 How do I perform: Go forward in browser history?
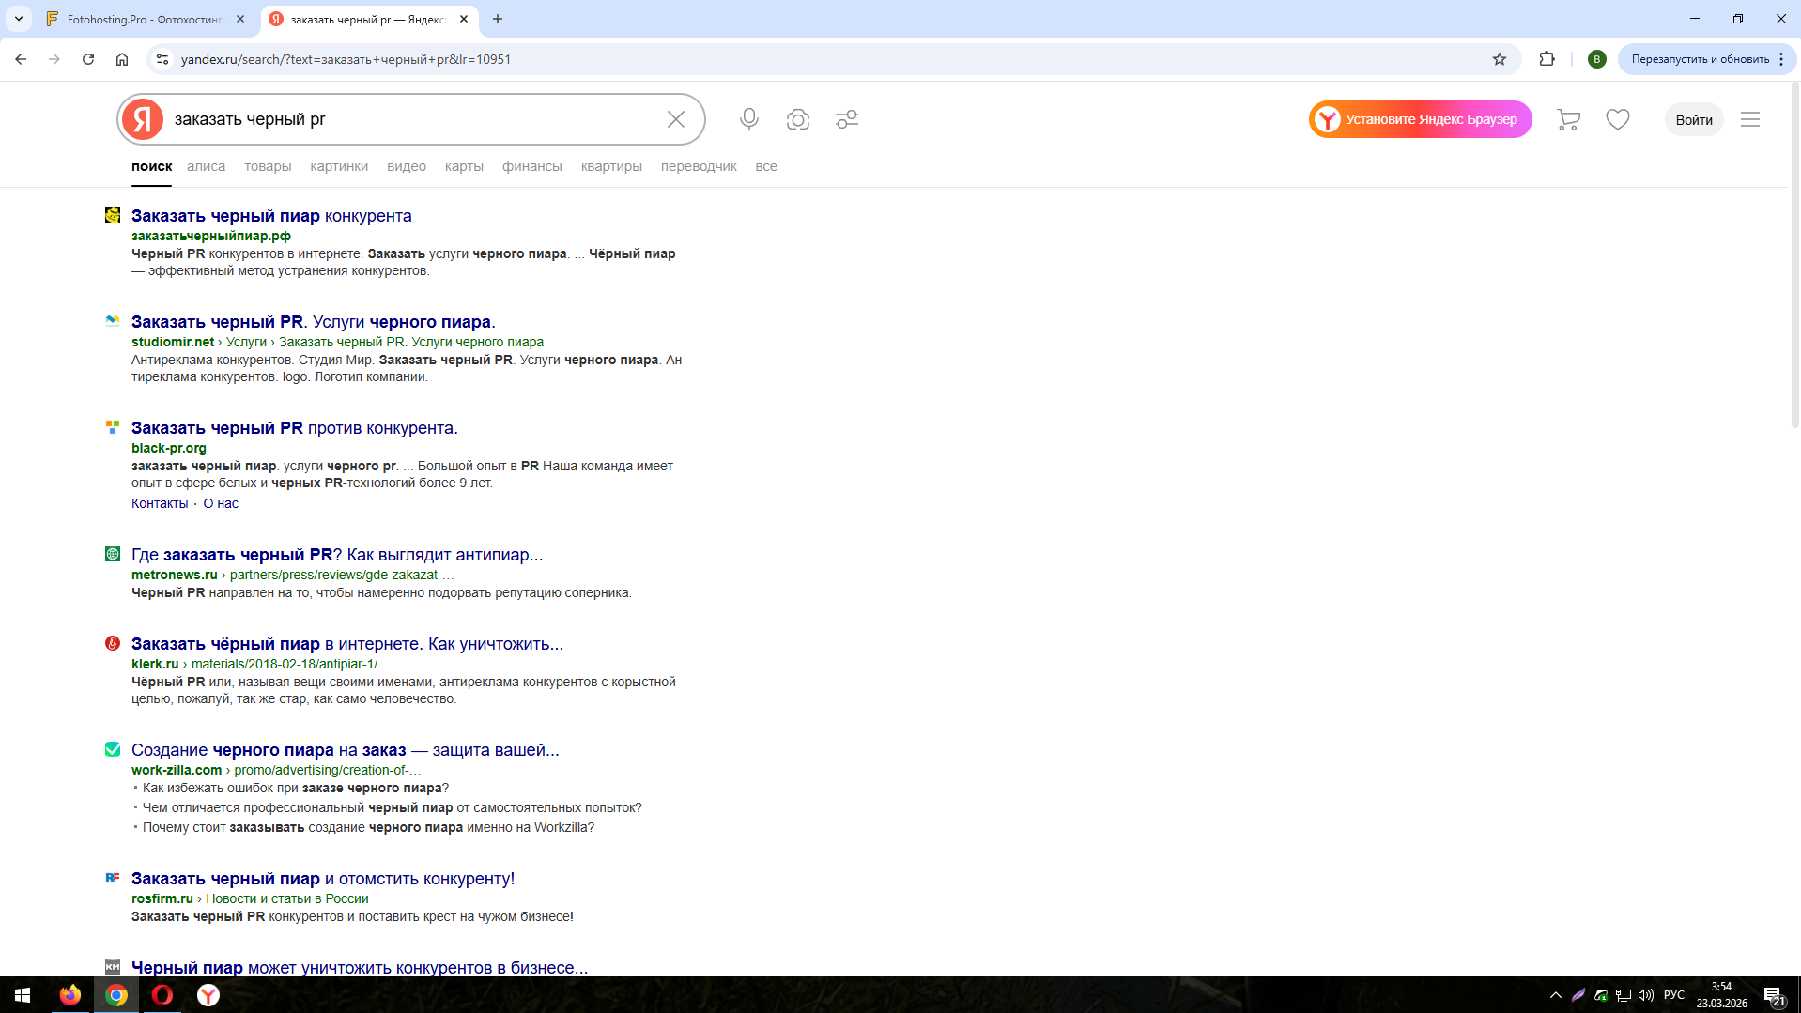tap(54, 59)
